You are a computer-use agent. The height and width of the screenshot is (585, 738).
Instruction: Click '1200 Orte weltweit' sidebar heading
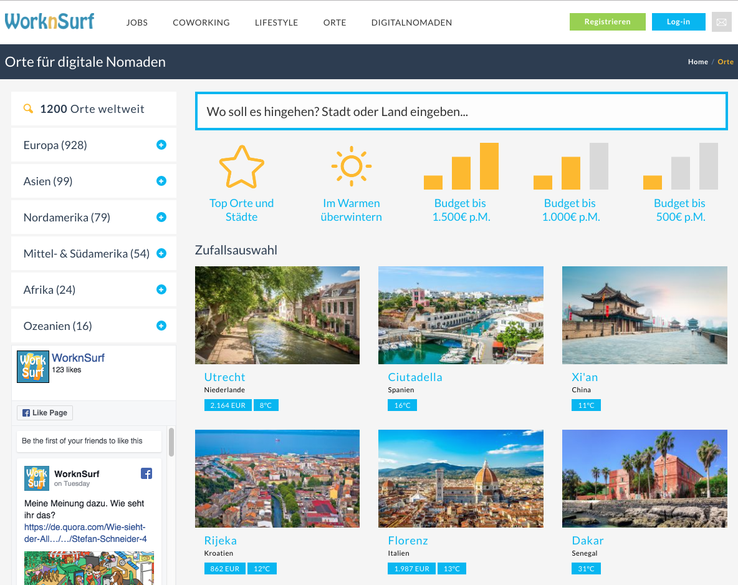pyautogui.click(x=92, y=109)
